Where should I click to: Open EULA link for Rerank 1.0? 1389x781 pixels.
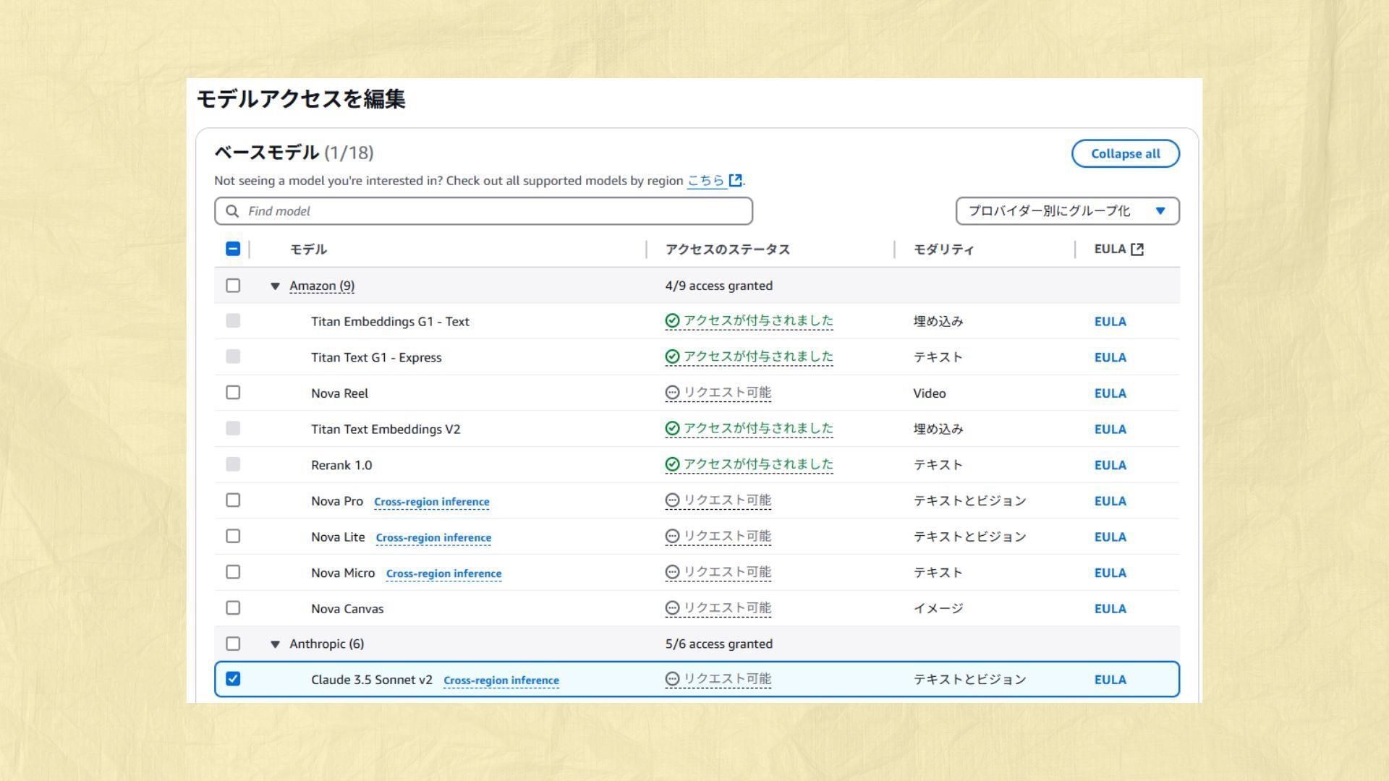pos(1110,465)
